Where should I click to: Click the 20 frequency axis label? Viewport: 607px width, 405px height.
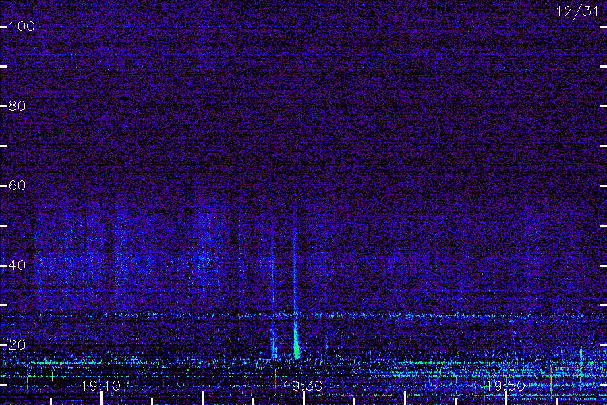click(x=17, y=345)
